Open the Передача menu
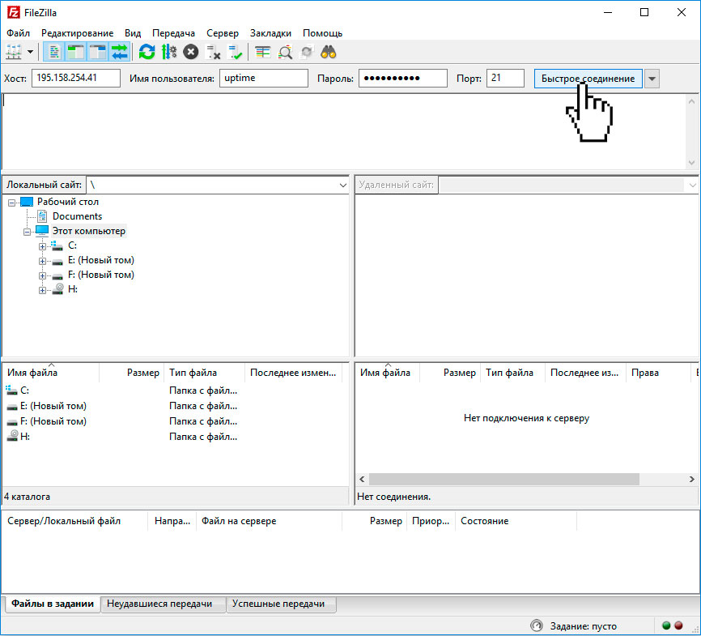Screen dimensions: 701x636 point(173,33)
